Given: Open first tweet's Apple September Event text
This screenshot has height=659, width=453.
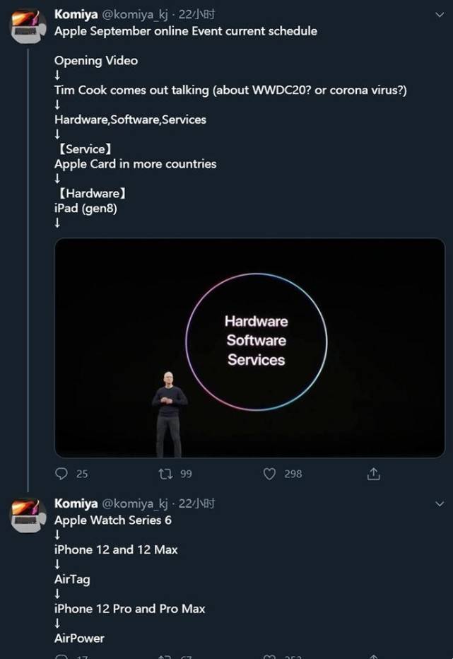Looking at the screenshot, I should pos(186,32).
